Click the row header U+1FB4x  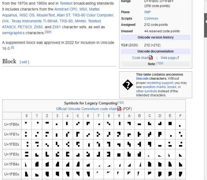(x=12, y=164)
